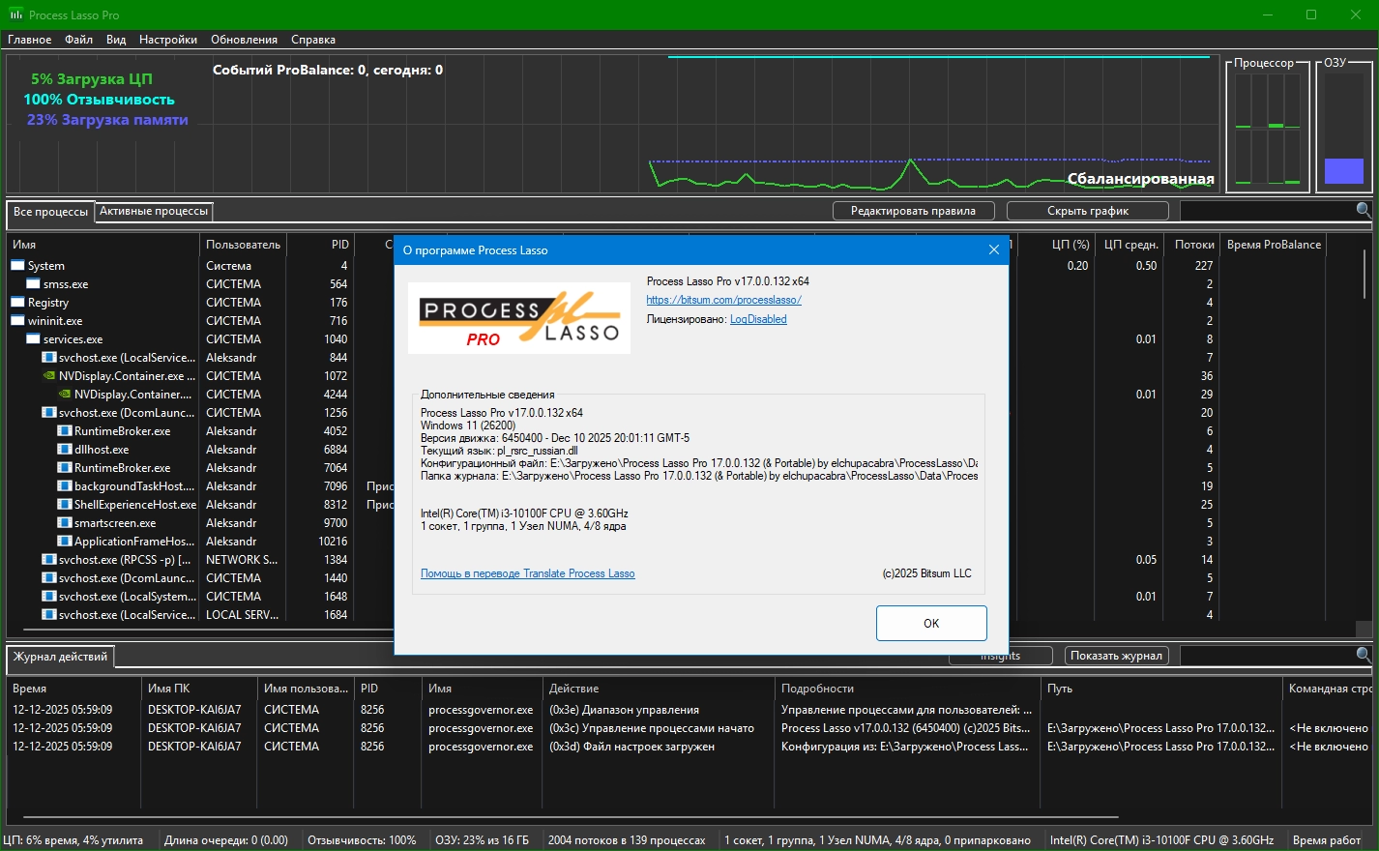Click the Process Lasso Pro logo in About dialog
This screenshot has width=1379, height=851.
point(519,318)
